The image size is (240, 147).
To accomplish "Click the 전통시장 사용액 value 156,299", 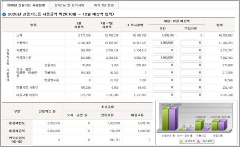I will pos(86,88).
